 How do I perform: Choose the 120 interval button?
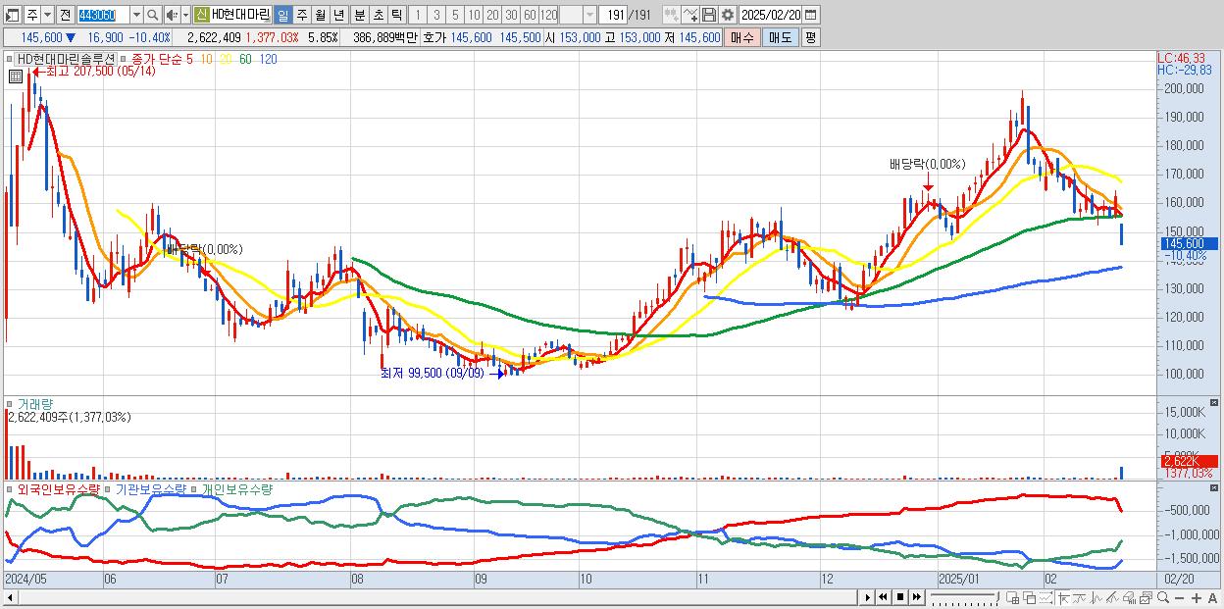click(548, 15)
